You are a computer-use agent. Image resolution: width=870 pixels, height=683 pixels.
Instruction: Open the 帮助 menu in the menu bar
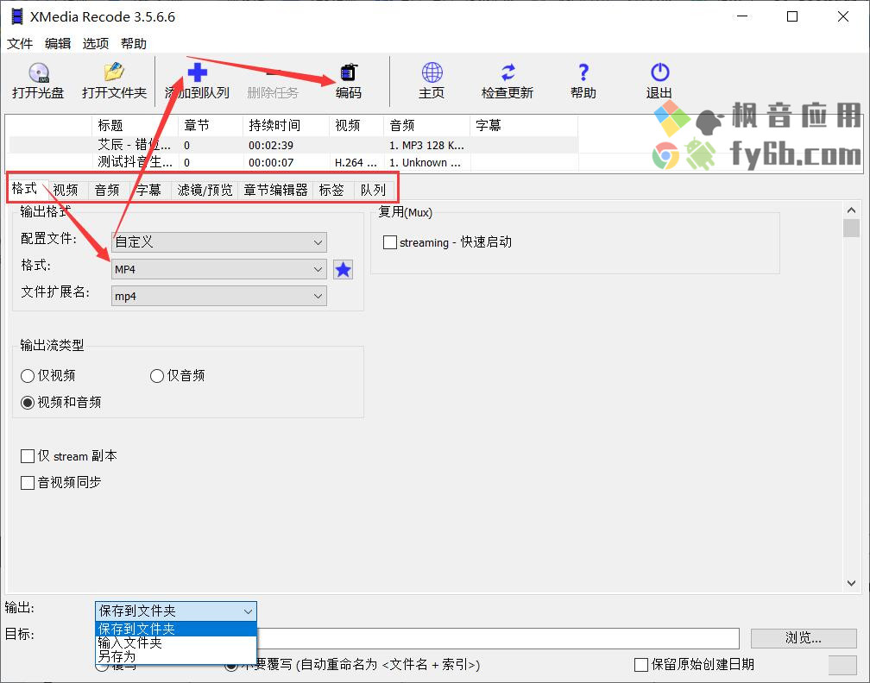(x=133, y=43)
